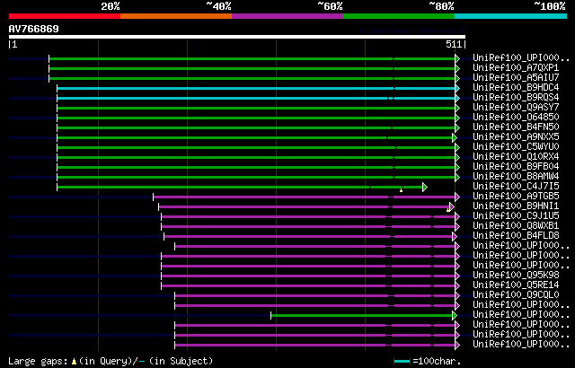575x368 pixels.
Task: Select the UniRef100_C5WYU0 label
Action: point(516,147)
